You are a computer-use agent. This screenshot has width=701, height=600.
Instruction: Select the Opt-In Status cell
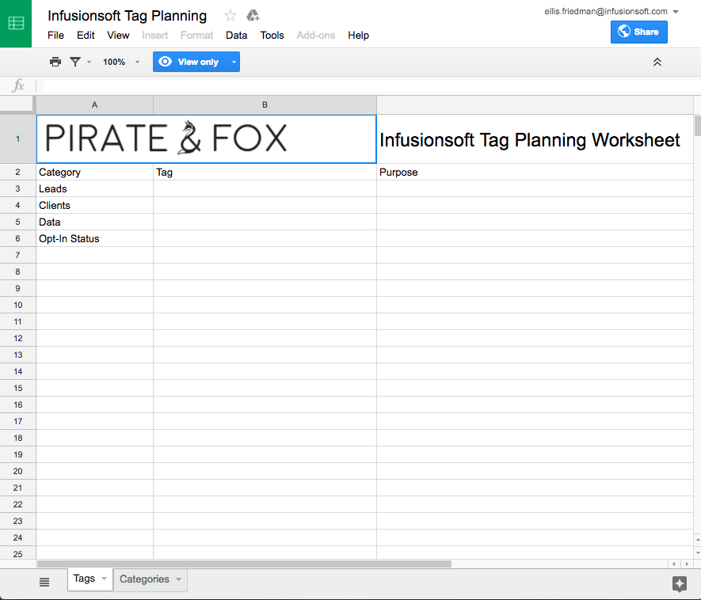95,238
